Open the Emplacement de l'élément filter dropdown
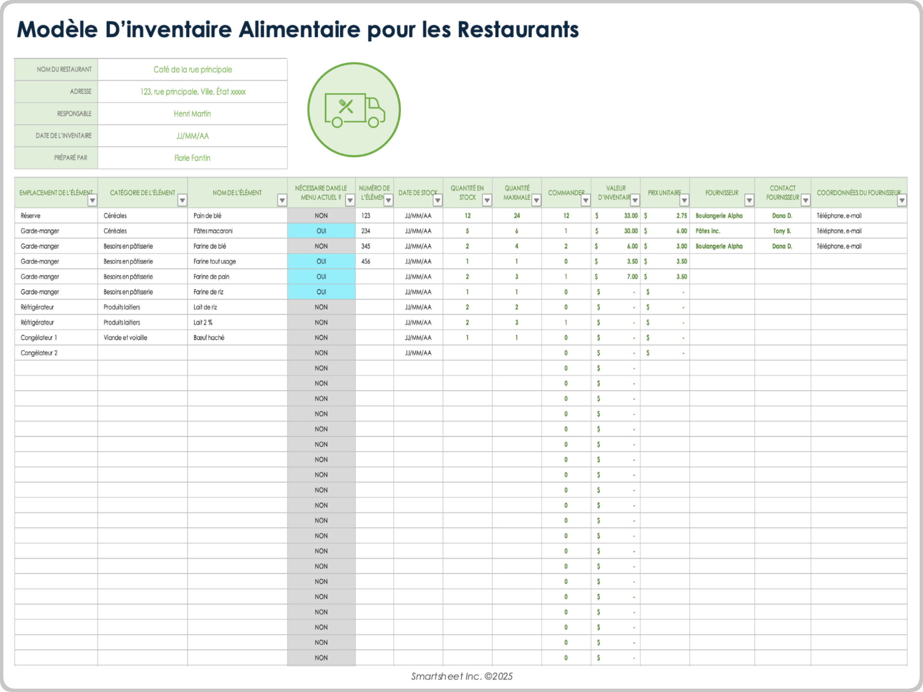Viewport: 923px width, 692px height. click(x=92, y=200)
